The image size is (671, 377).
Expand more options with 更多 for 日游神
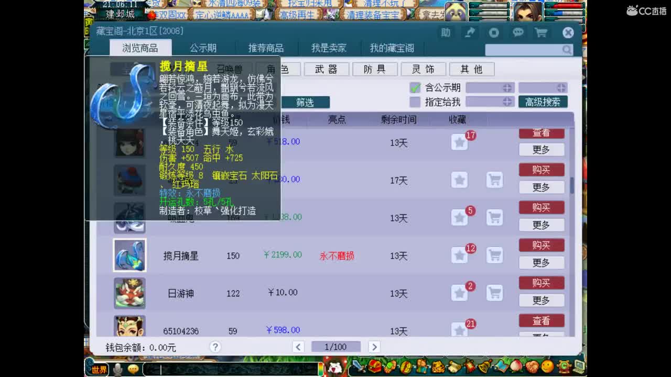pyautogui.click(x=542, y=300)
